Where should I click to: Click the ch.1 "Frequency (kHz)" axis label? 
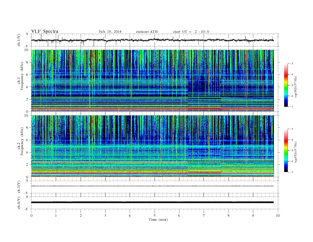click(22, 76)
